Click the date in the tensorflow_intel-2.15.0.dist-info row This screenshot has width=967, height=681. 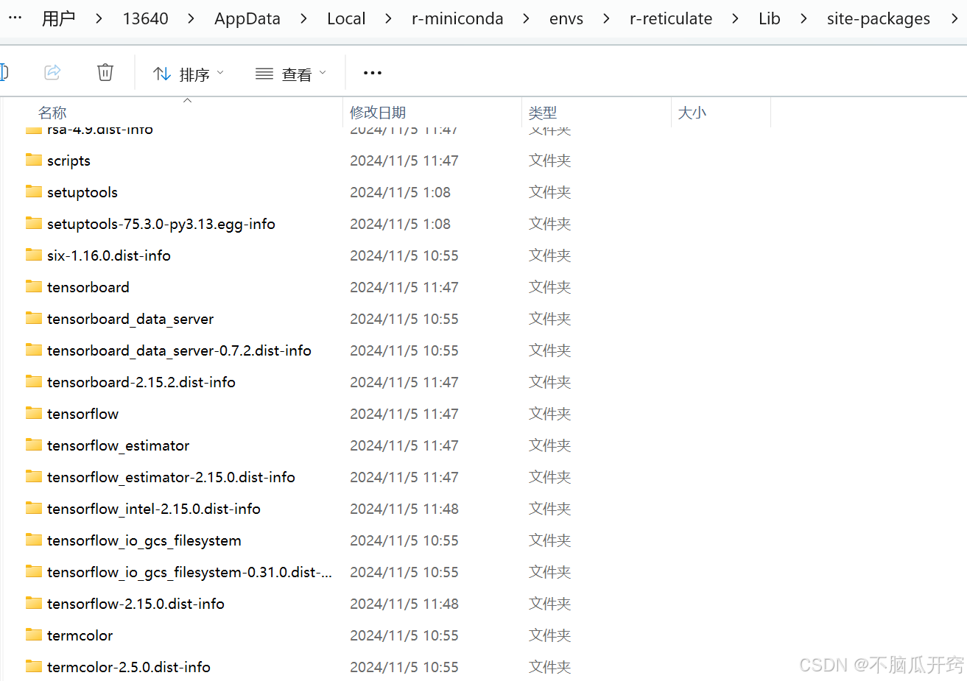coord(404,509)
